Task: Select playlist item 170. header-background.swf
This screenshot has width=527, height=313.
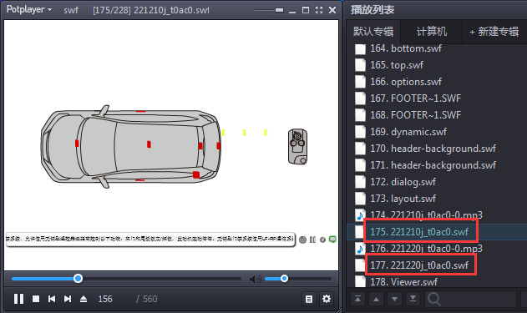Action: pos(433,149)
